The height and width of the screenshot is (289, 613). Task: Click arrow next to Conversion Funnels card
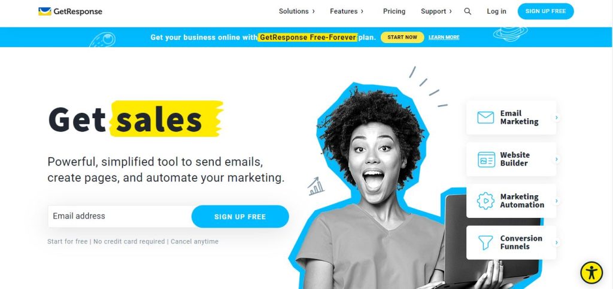point(556,242)
